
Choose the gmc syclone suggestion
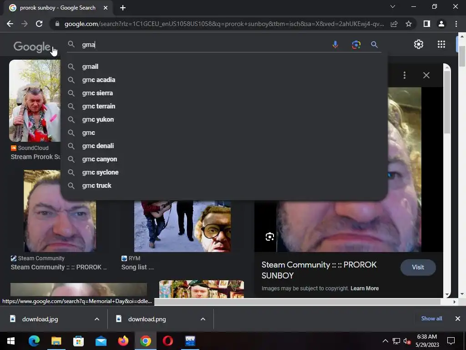224,172
